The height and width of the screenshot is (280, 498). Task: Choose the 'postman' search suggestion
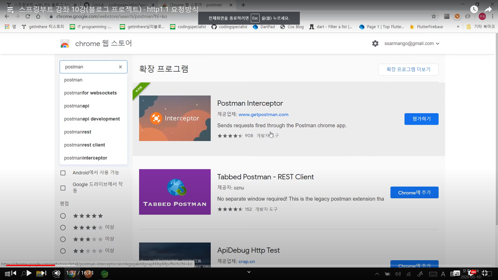click(x=93, y=80)
